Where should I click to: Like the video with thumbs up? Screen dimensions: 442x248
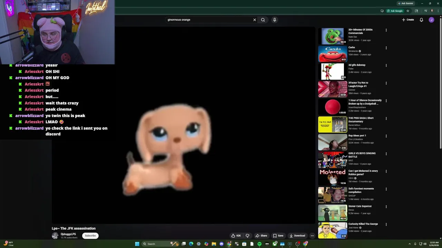pos(236,236)
